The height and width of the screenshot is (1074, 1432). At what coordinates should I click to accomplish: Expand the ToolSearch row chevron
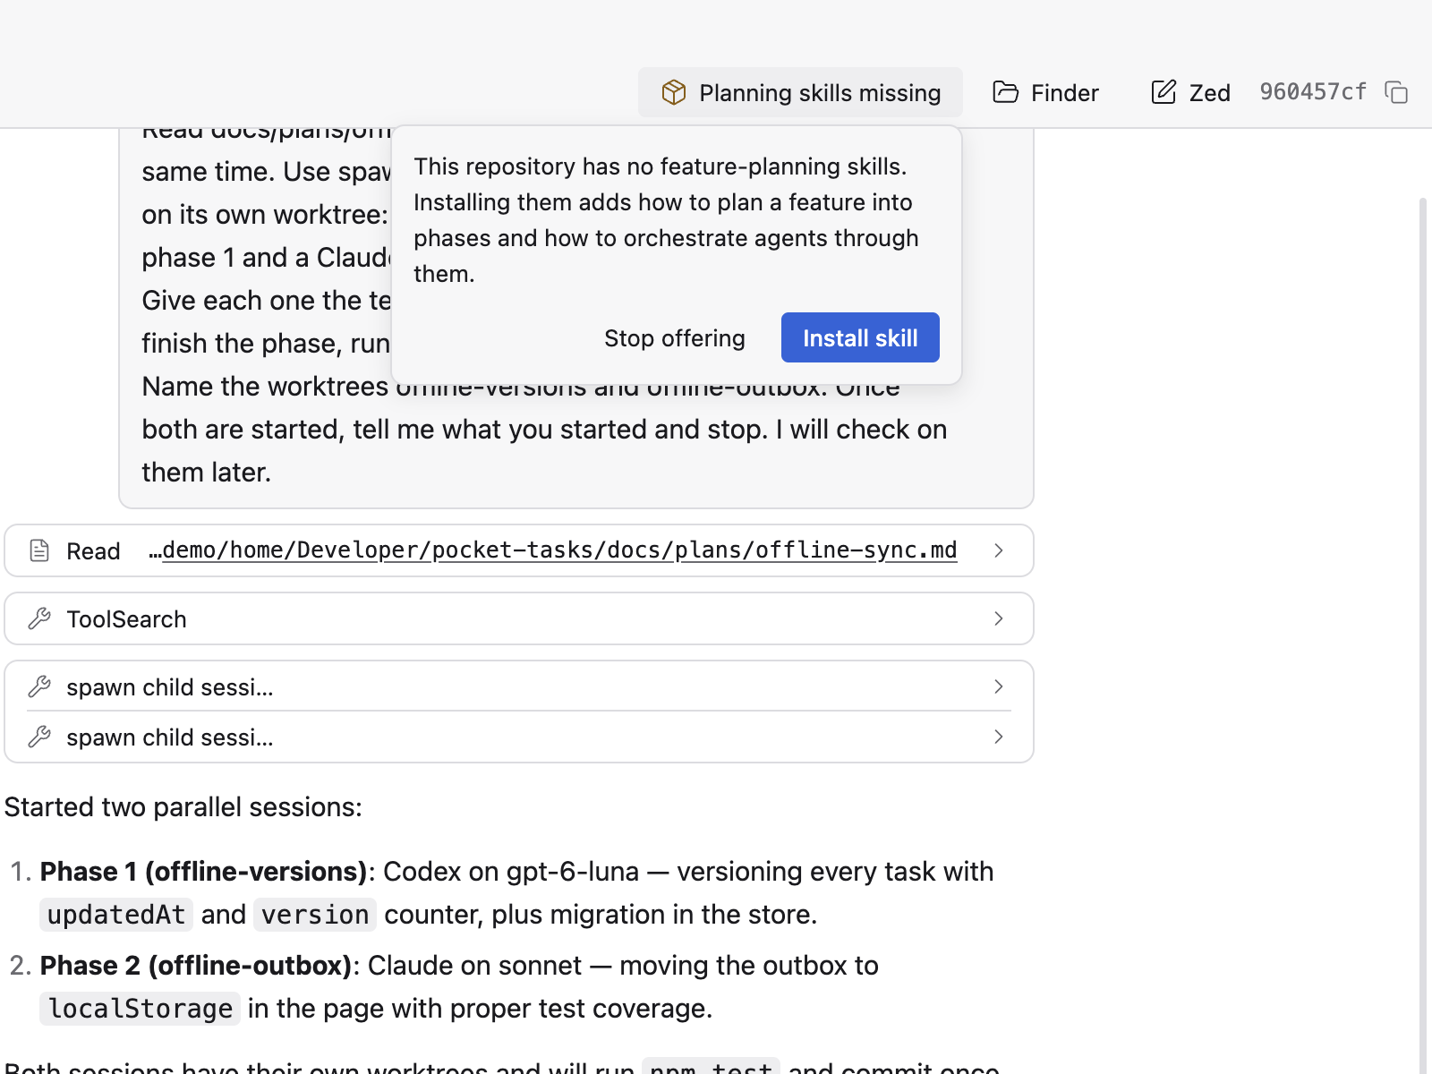[x=999, y=618]
